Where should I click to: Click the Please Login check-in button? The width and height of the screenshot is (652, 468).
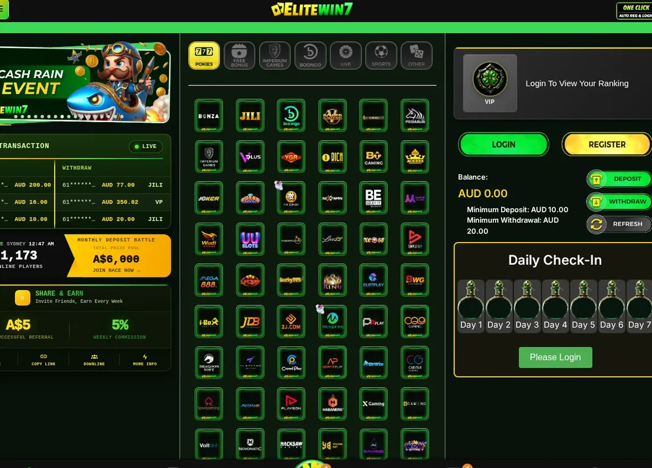pos(555,357)
